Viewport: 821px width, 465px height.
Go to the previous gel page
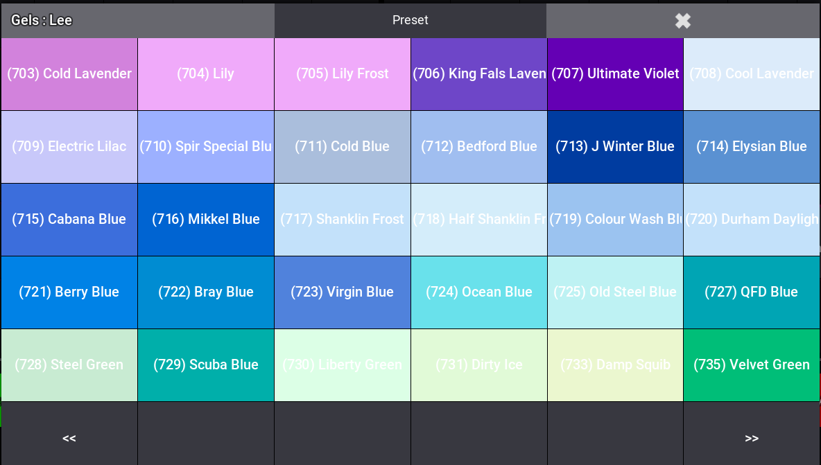click(69, 437)
